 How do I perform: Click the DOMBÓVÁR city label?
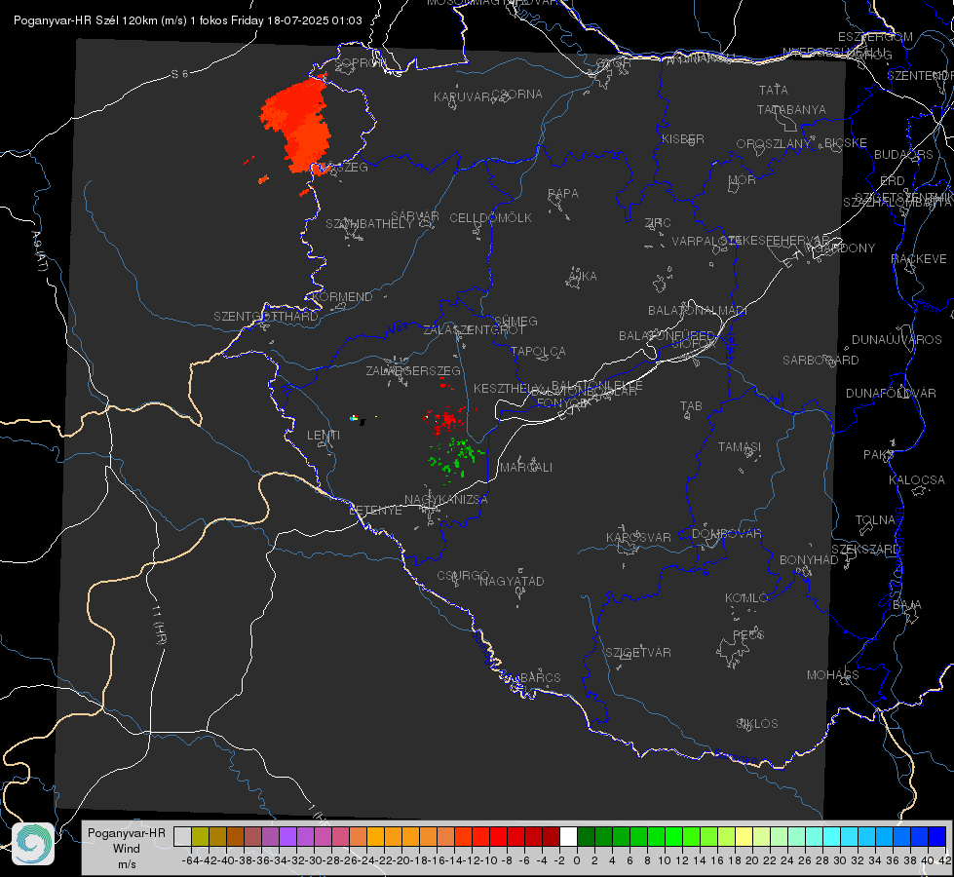coord(727,534)
